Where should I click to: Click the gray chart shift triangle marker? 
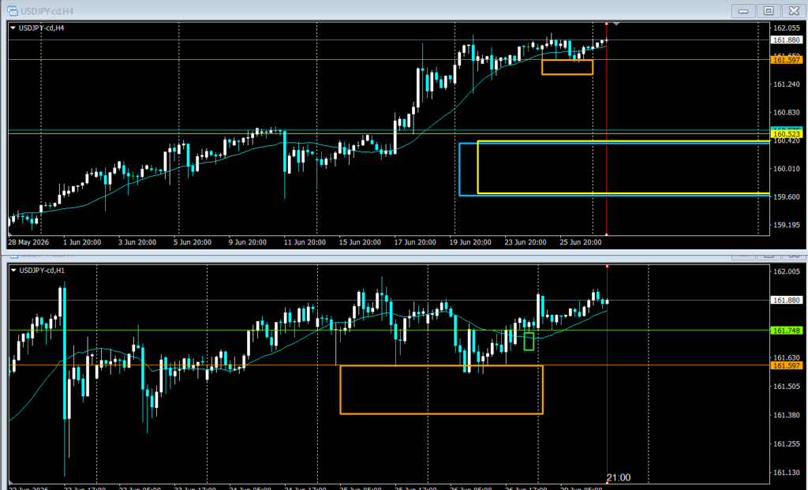click(615, 24)
